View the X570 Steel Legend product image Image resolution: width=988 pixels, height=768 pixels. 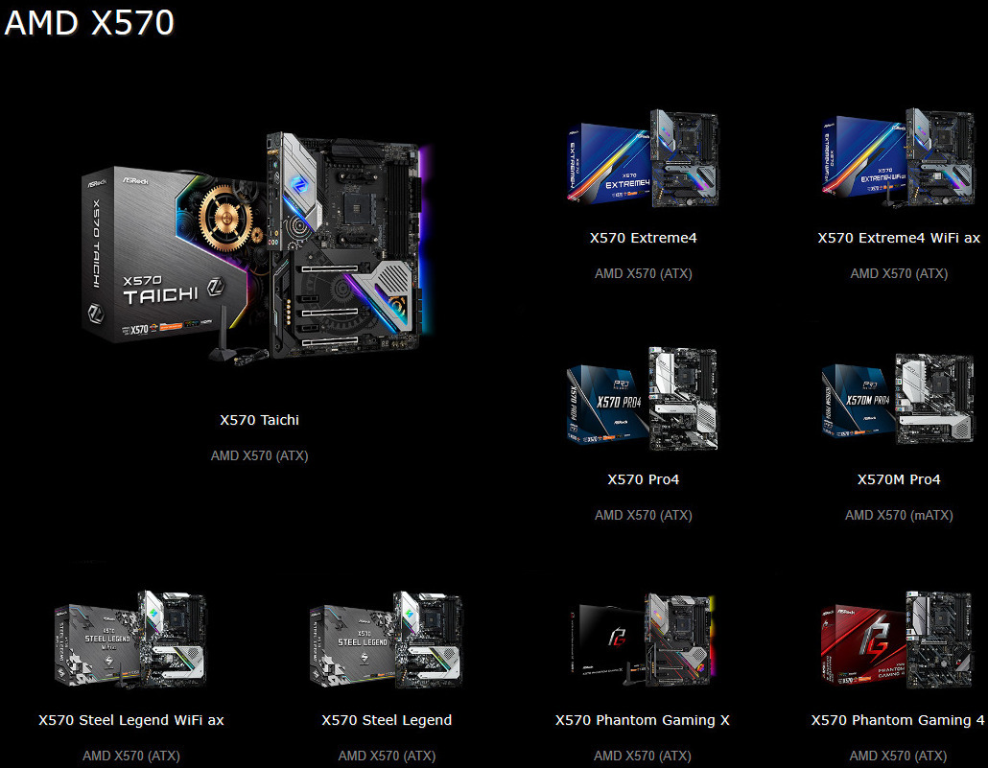pyautogui.click(x=387, y=640)
